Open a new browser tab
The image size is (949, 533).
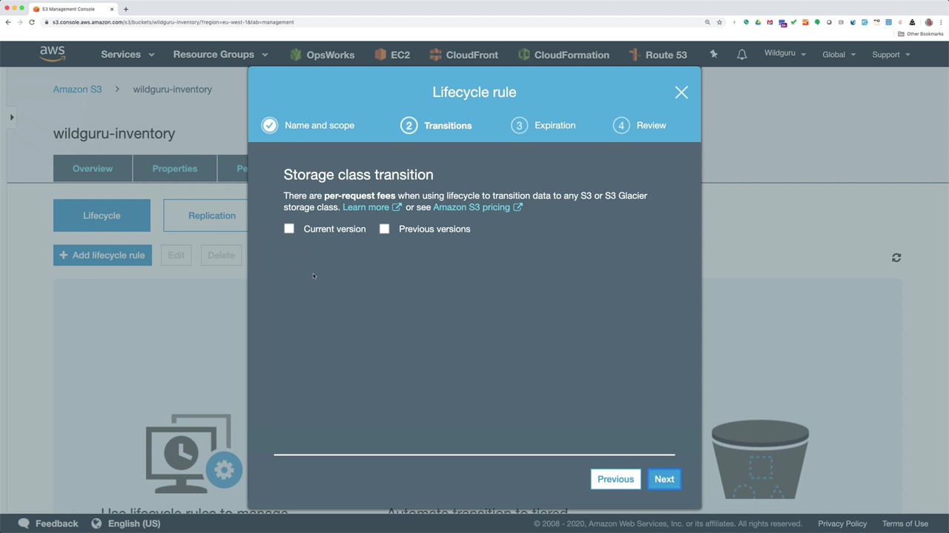pyautogui.click(x=126, y=9)
